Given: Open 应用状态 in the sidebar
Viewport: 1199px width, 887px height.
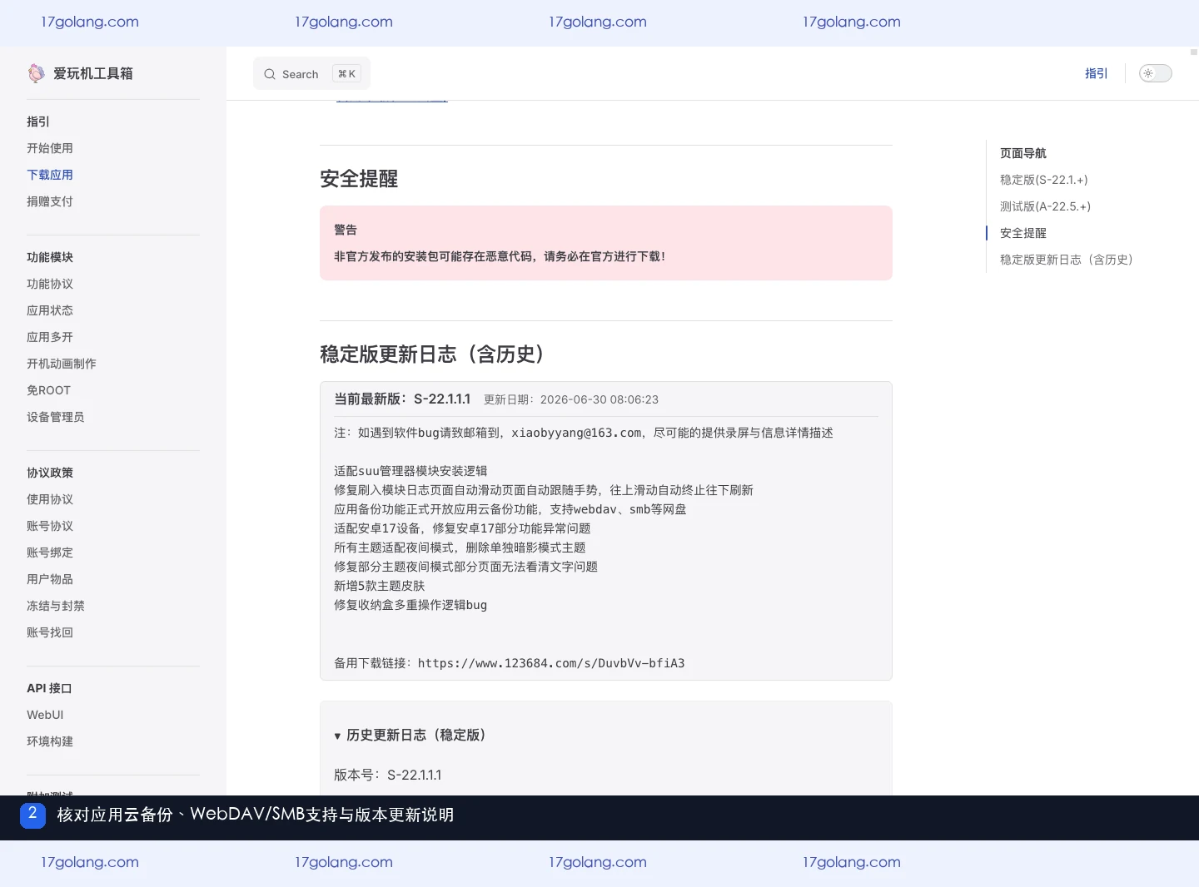Looking at the screenshot, I should [50, 310].
